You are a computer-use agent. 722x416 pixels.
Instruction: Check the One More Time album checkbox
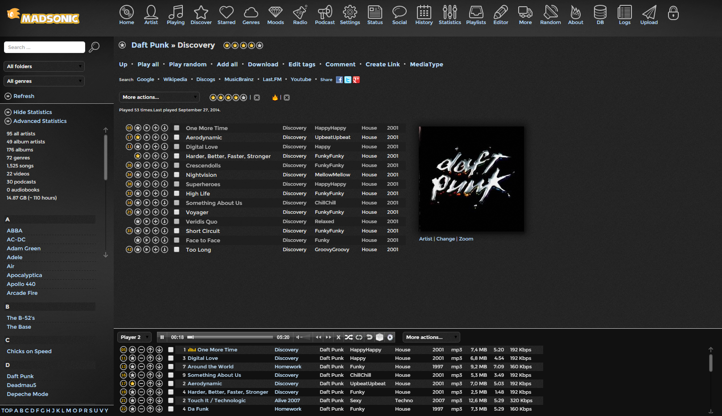click(x=177, y=128)
